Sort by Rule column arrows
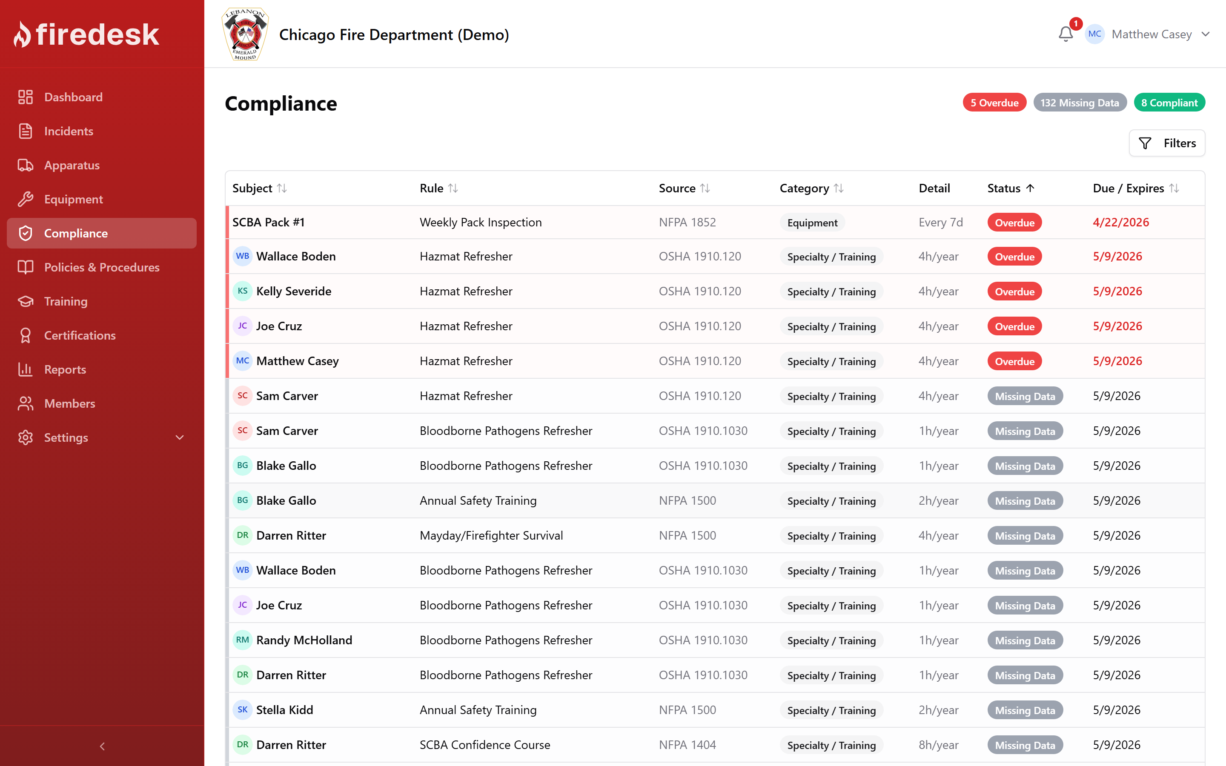 coord(453,188)
